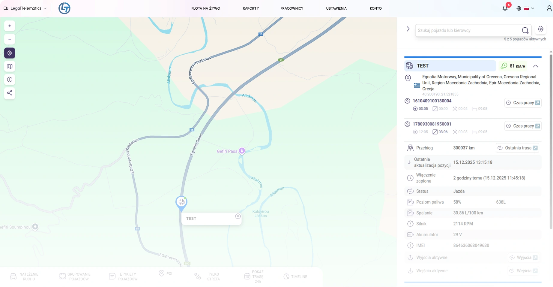Toggle Grupowanie pojazdów option
The image size is (553, 287).
[75, 276]
